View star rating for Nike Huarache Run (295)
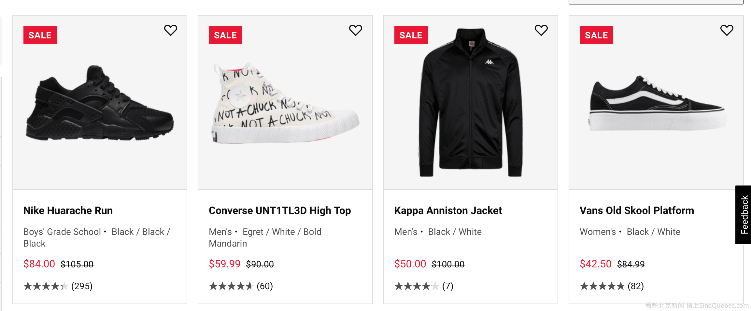Screen dimensions: 751x311 46,286
